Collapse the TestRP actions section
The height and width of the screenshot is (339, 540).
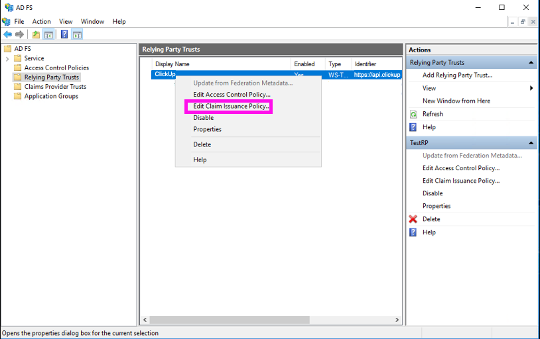point(531,143)
